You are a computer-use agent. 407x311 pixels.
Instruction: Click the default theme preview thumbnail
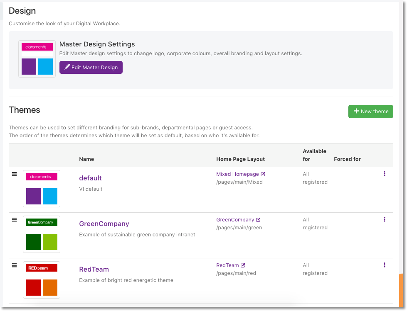point(42,189)
